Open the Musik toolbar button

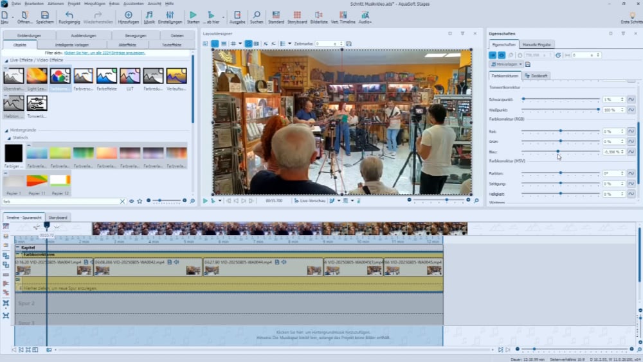149,15
